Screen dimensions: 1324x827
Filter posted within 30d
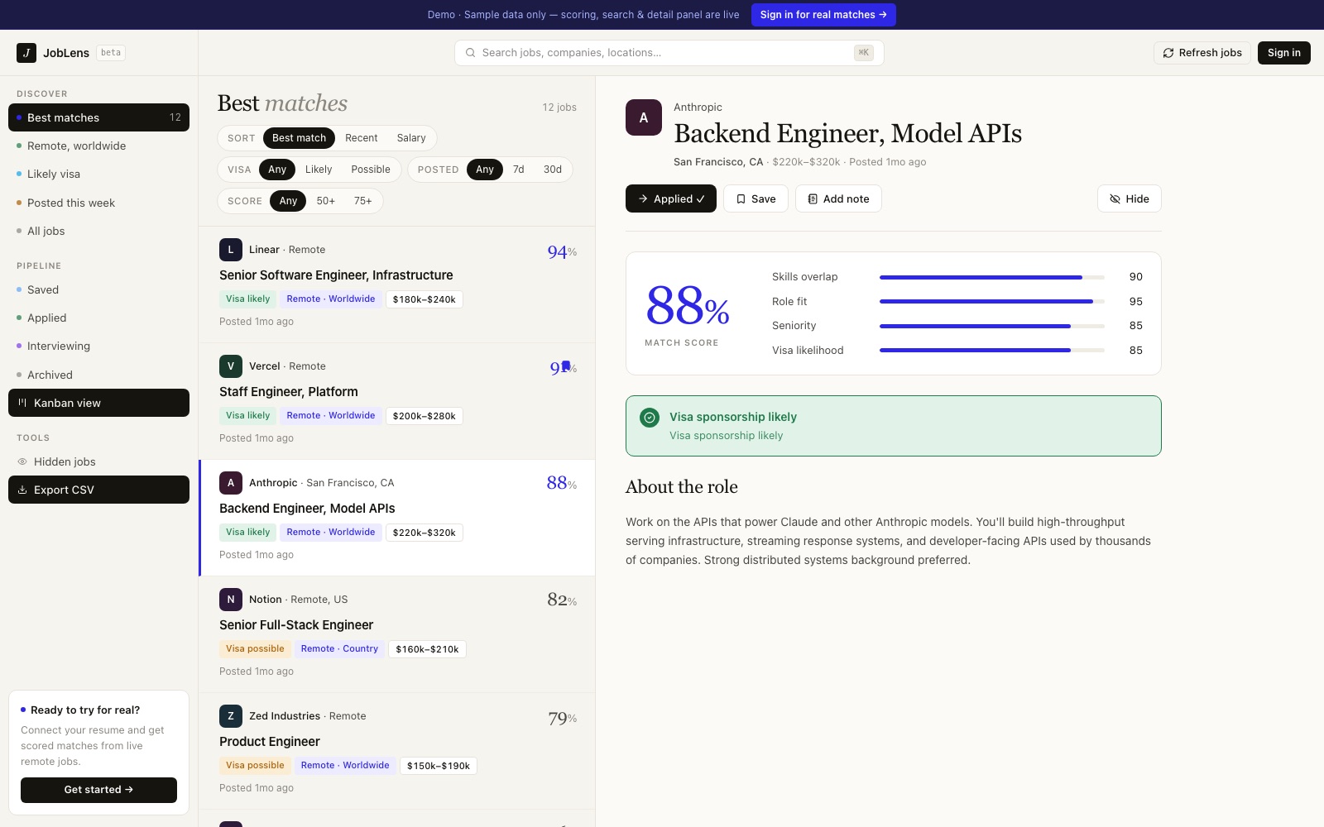pyautogui.click(x=553, y=170)
